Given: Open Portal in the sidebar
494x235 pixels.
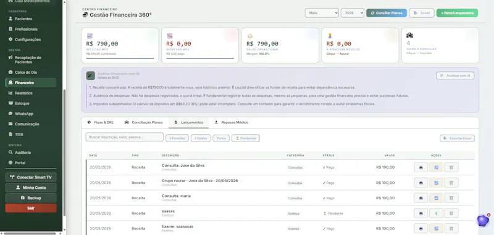Looking at the screenshot, I should click(x=30, y=163).
